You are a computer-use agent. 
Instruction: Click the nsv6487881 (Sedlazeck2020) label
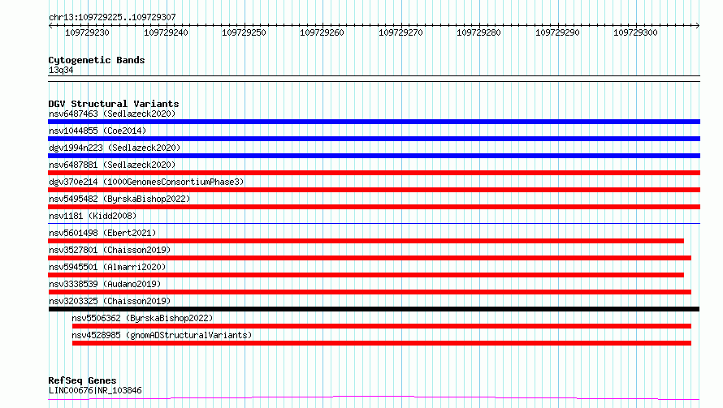click(112, 165)
